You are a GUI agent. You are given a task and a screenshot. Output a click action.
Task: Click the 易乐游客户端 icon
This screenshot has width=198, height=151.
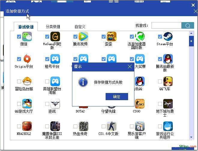pyautogui.click(x=140, y=126)
